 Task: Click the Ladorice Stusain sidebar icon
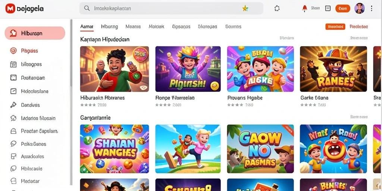[x=13, y=118]
